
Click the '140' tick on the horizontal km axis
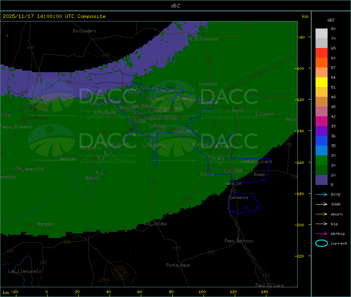pos(264,292)
